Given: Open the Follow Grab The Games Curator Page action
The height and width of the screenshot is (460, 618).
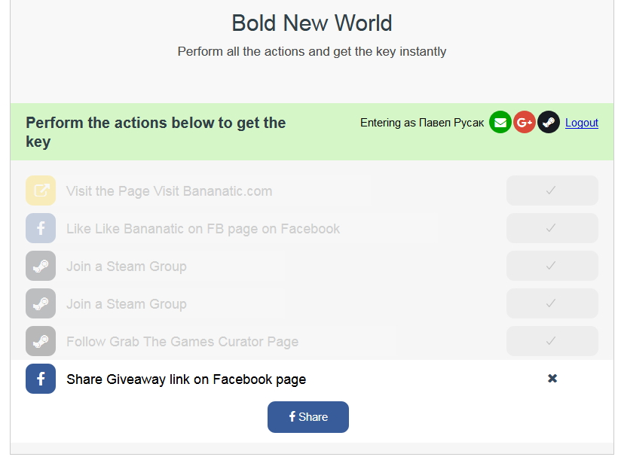Looking at the screenshot, I should click(x=182, y=342).
